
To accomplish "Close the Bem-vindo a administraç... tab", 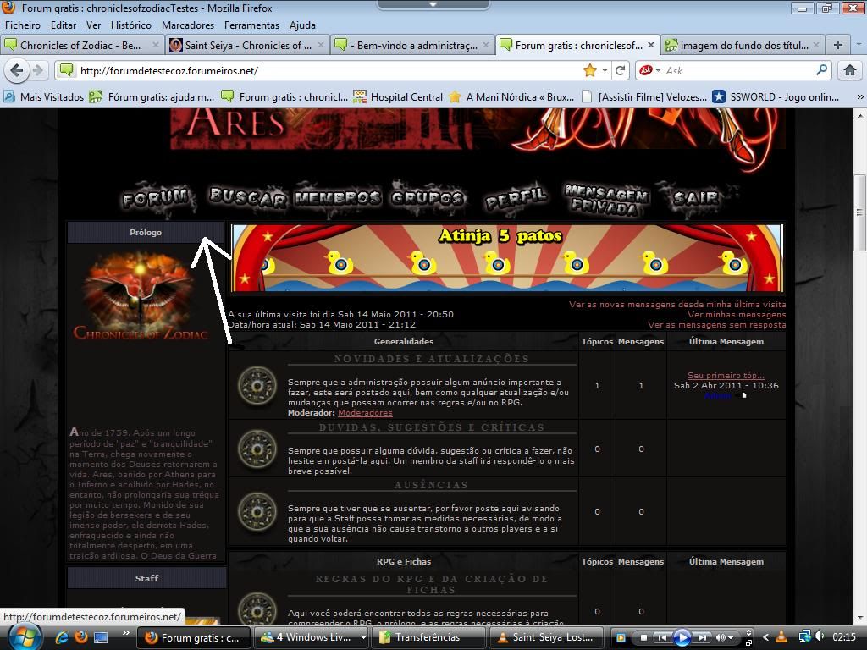I will (x=485, y=46).
